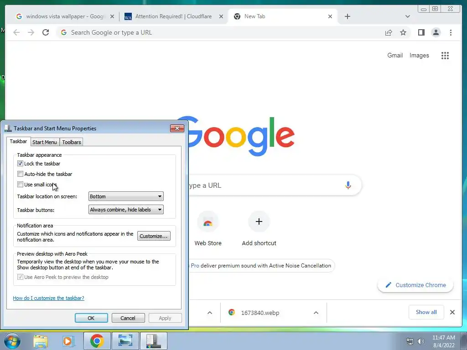The height and width of the screenshot is (350, 467).
Task: Uncheck Lock the taskbar
Action: pyautogui.click(x=20, y=164)
